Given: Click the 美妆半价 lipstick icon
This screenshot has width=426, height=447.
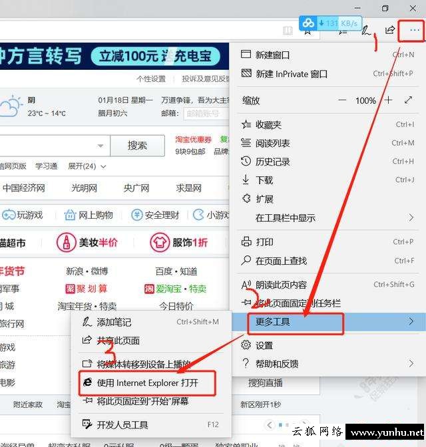Looking at the screenshot, I should tap(66, 243).
